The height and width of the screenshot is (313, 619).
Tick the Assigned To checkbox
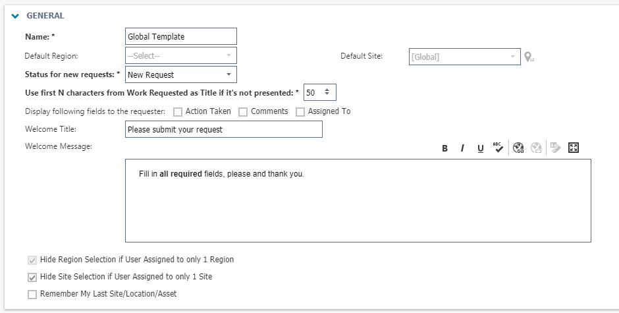[x=300, y=112]
